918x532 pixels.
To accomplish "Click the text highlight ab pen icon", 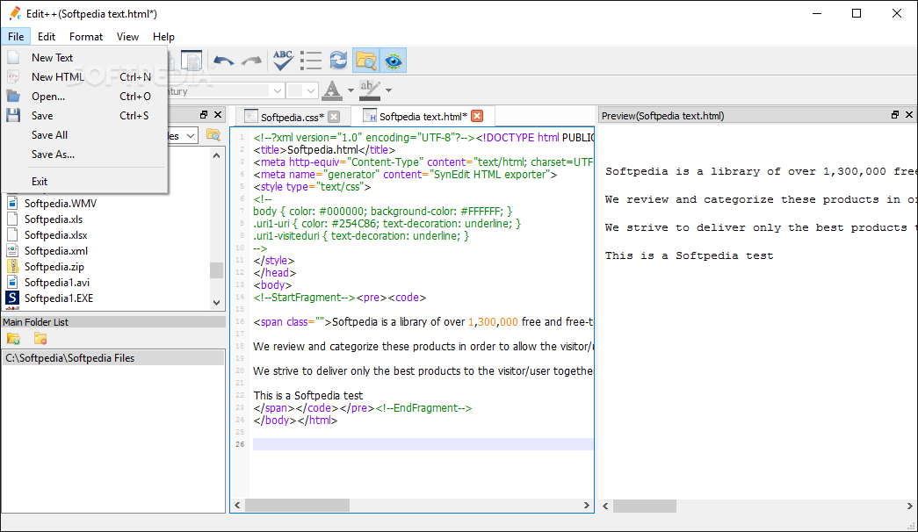I will pyautogui.click(x=370, y=90).
